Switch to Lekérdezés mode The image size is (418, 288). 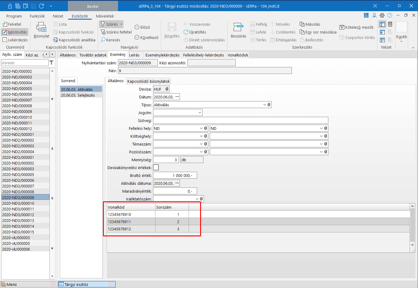[15, 40]
